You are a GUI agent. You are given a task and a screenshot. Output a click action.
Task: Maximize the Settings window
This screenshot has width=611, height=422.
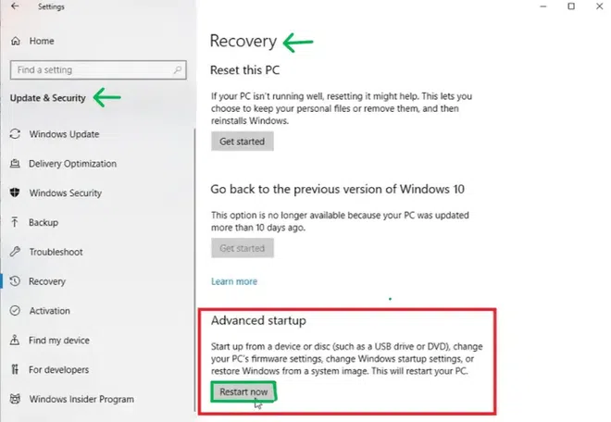[571, 6]
